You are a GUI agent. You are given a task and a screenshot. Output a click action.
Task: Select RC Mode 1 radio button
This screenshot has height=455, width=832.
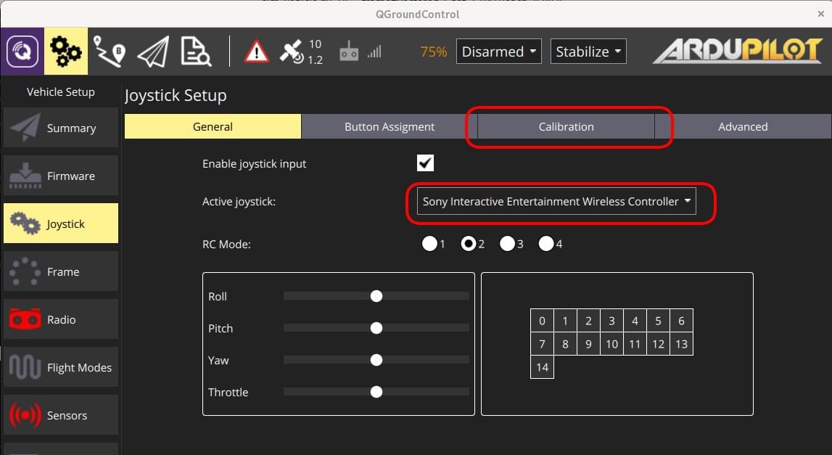[429, 244]
